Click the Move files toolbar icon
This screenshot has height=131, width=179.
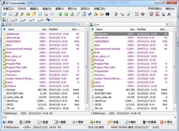coord(28,14)
